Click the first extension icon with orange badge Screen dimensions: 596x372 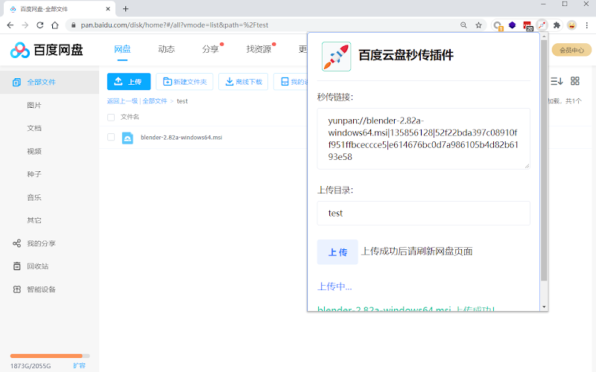point(498,26)
